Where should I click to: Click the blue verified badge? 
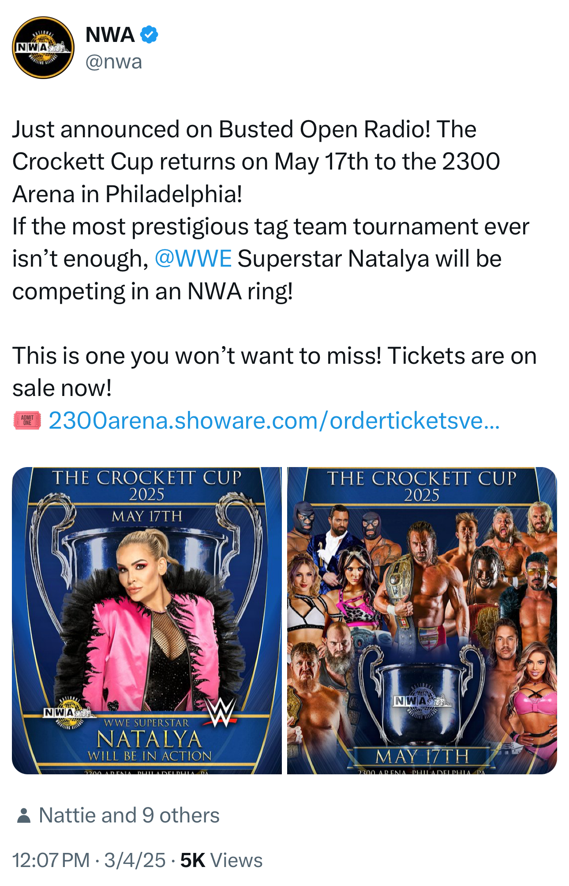[x=149, y=34]
